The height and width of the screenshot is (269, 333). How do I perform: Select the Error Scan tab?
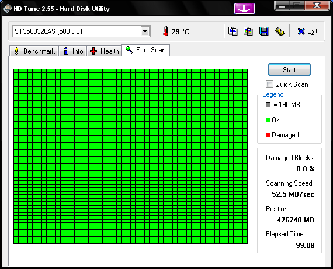[145, 50]
